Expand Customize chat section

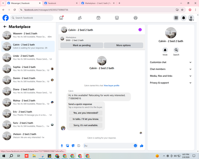(171, 62)
